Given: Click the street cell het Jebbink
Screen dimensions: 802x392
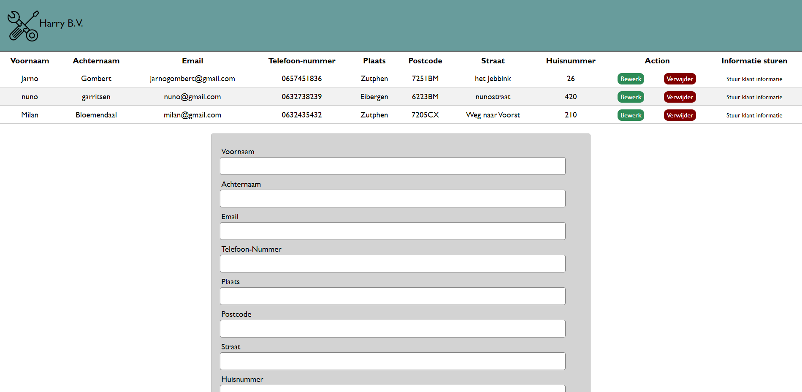Looking at the screenshot, I should tap(493, 79).
